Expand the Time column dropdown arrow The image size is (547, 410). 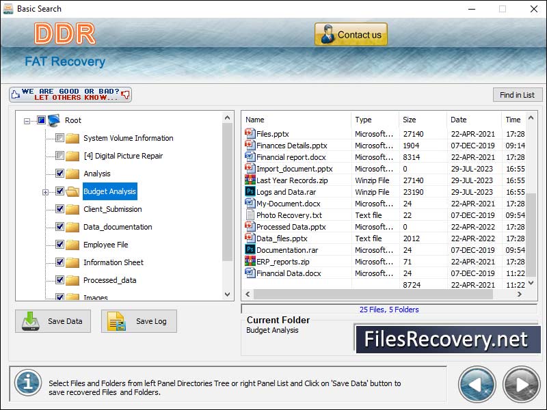tap(532, 120)
